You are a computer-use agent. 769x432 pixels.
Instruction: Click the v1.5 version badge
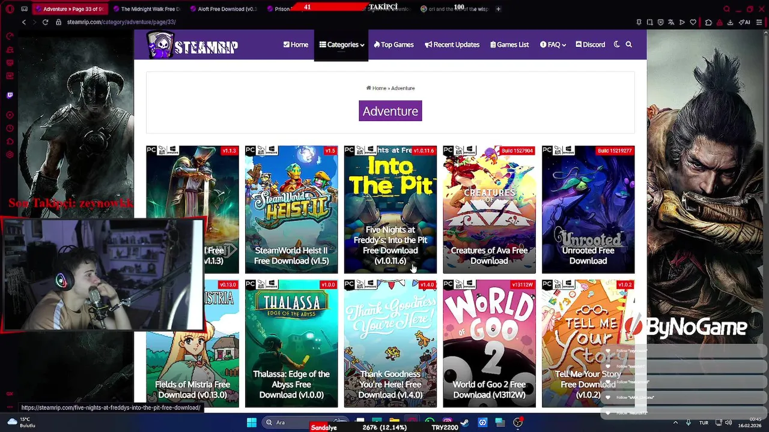330,151
